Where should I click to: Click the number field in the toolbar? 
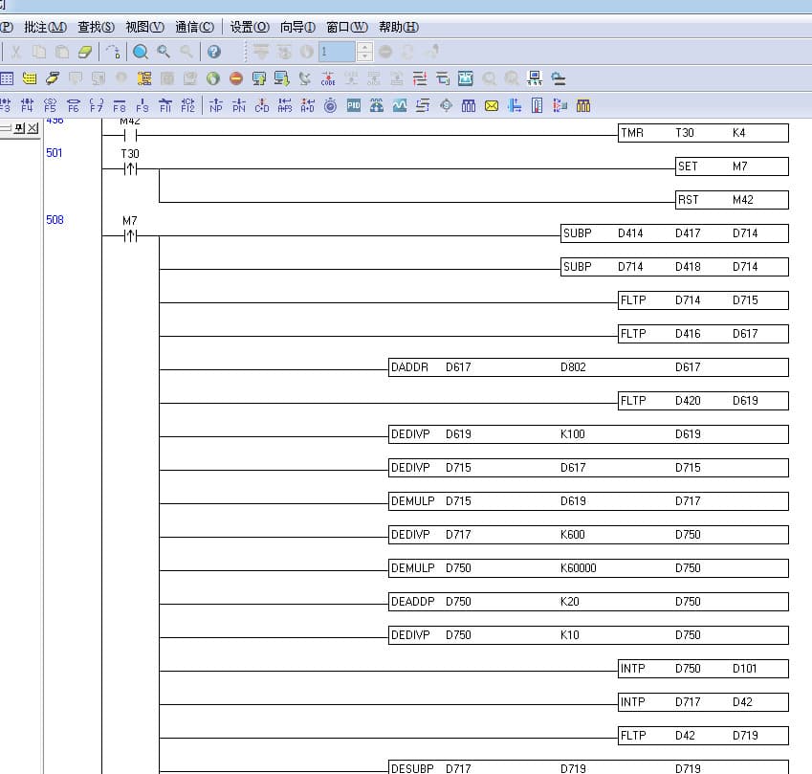click(x=337, y=52)
